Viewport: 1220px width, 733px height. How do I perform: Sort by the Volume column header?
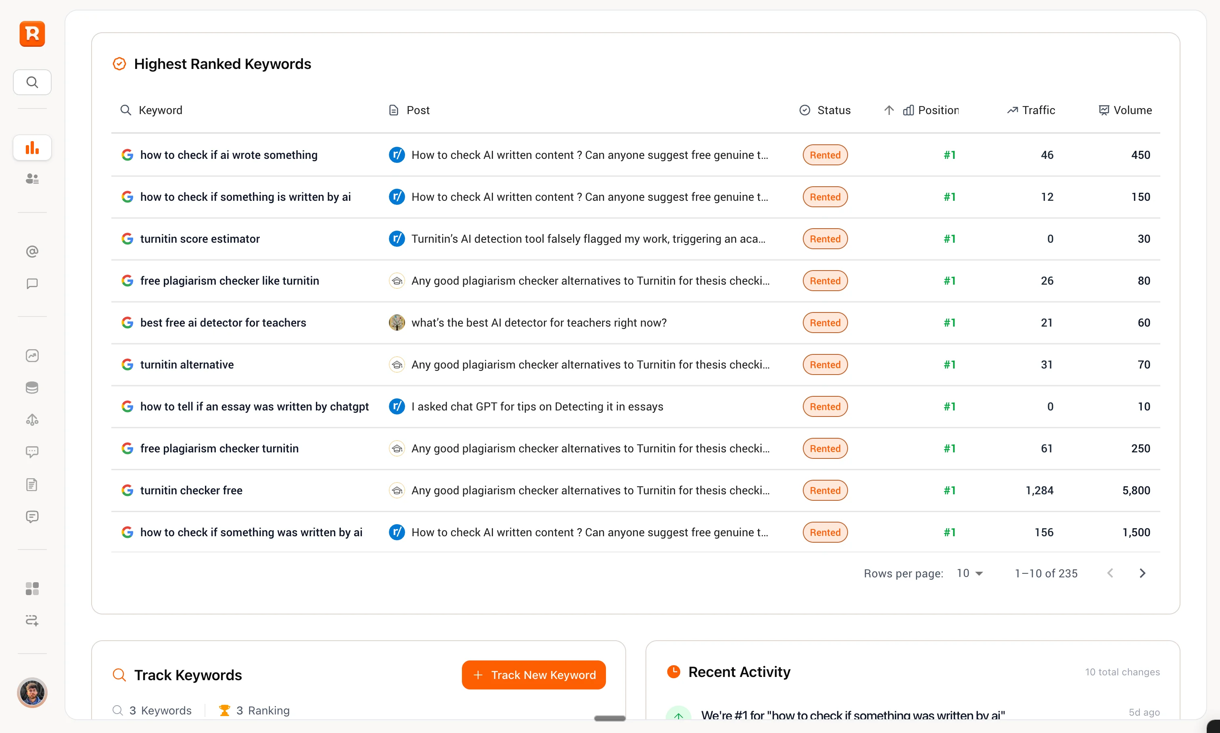1125,110
